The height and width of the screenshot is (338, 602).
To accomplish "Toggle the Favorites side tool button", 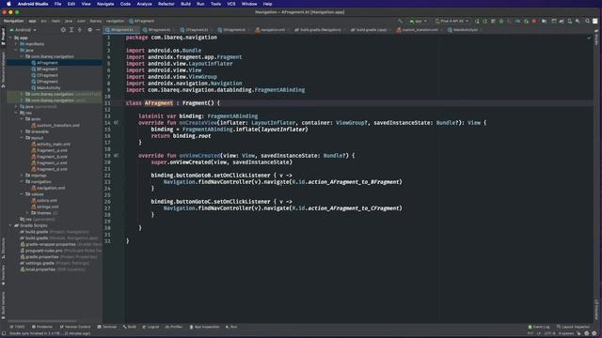I will point(3,275).
